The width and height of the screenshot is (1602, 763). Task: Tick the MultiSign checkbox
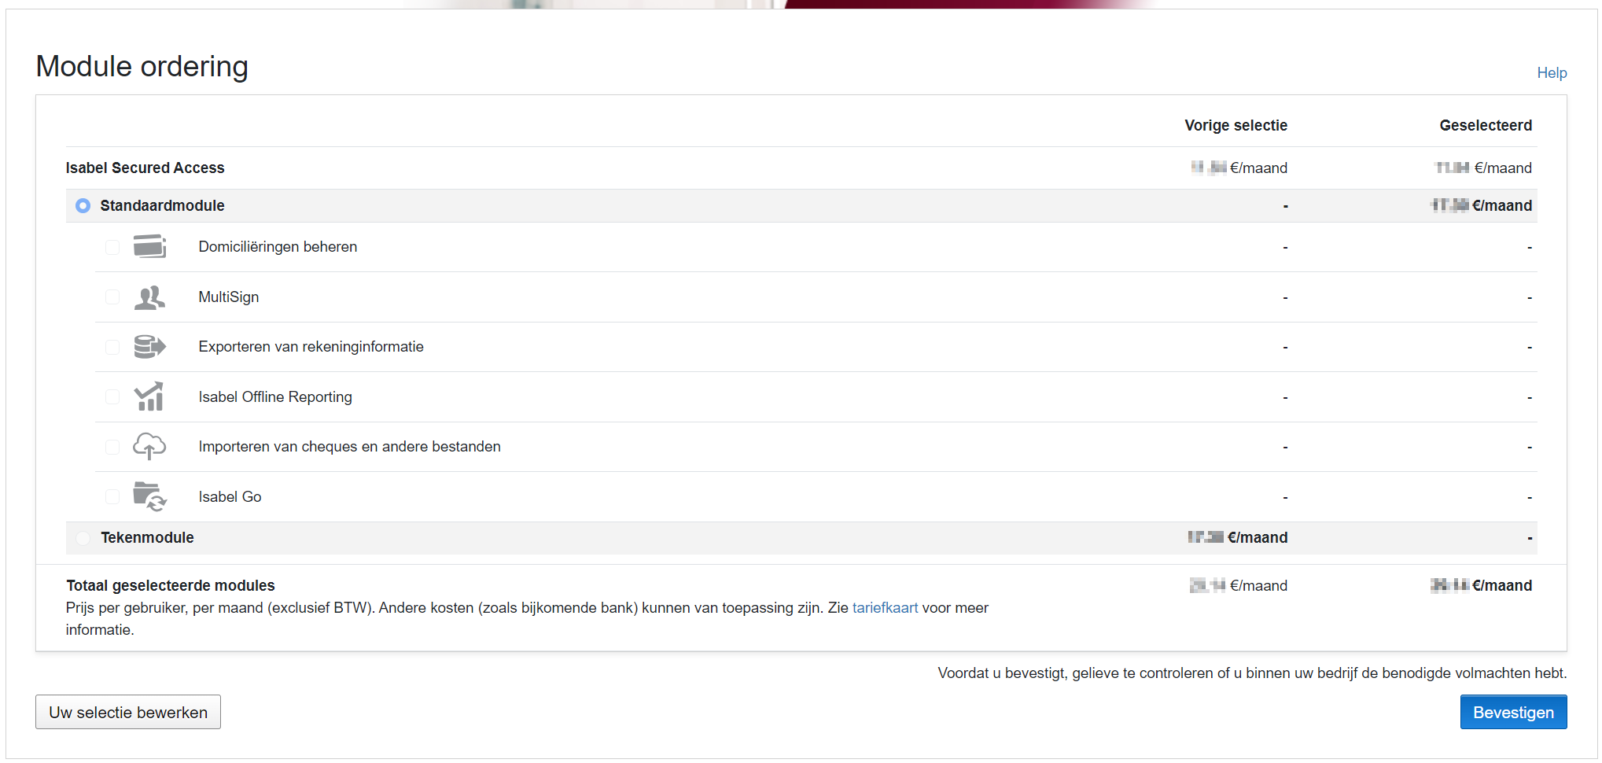(x=112, y=297)
